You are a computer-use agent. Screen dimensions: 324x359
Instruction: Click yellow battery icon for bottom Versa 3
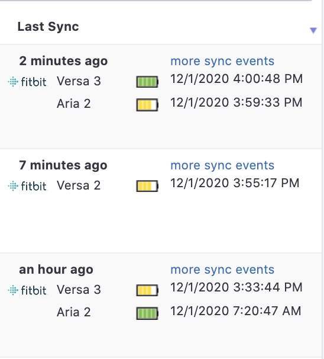click(147, 290)
